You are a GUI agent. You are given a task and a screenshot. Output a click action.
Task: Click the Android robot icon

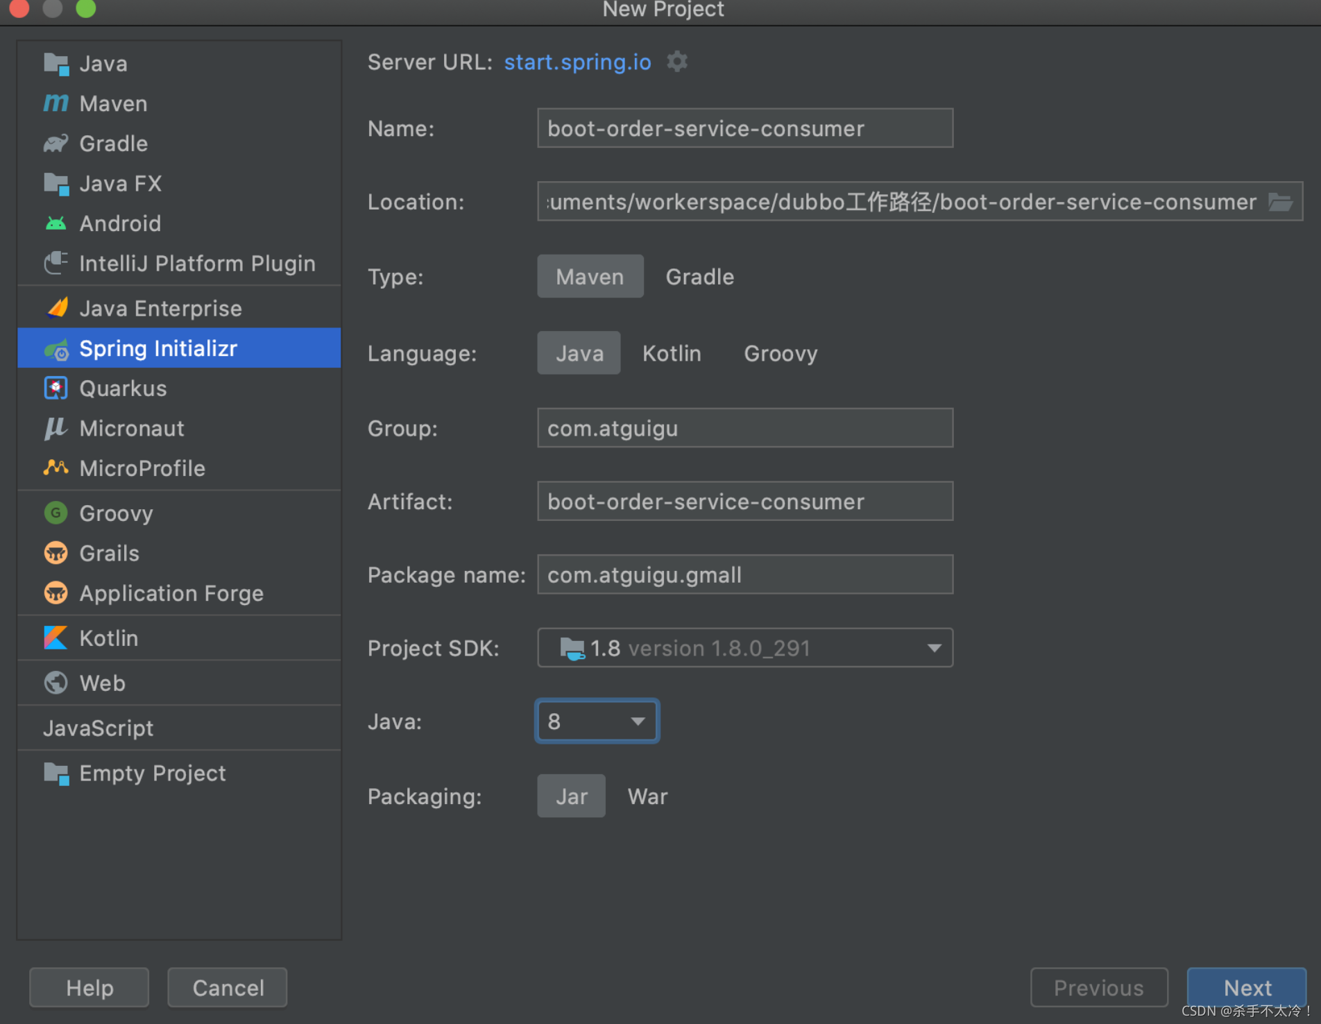tap(56, 223)
